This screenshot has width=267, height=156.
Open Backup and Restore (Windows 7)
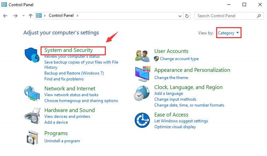pyautogui.click(x=74, y=73)
